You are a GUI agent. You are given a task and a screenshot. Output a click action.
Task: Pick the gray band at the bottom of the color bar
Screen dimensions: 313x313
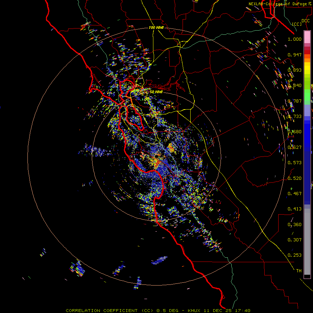click(x=307, y=242)
